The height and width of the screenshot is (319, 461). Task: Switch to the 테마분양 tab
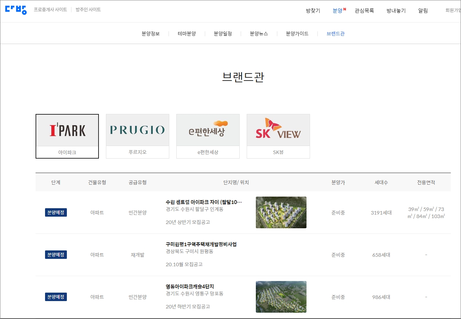tap(187, 34)
